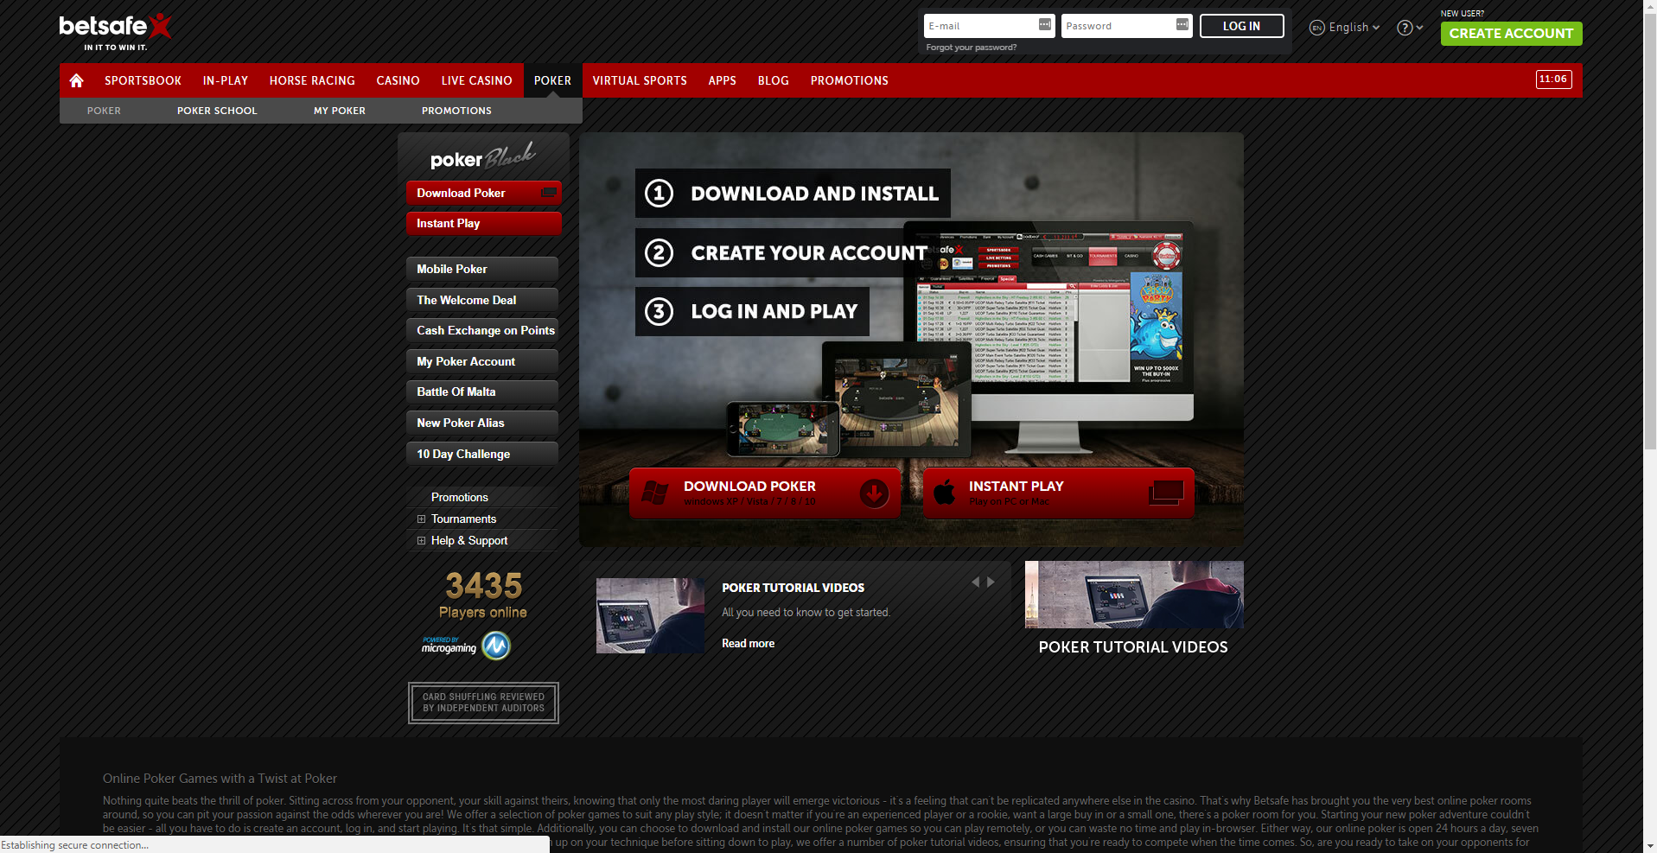Open Virtual Sports section
Image resolution: width=1657 pixels, height=853 pixels.
click(x=640, y=80)
